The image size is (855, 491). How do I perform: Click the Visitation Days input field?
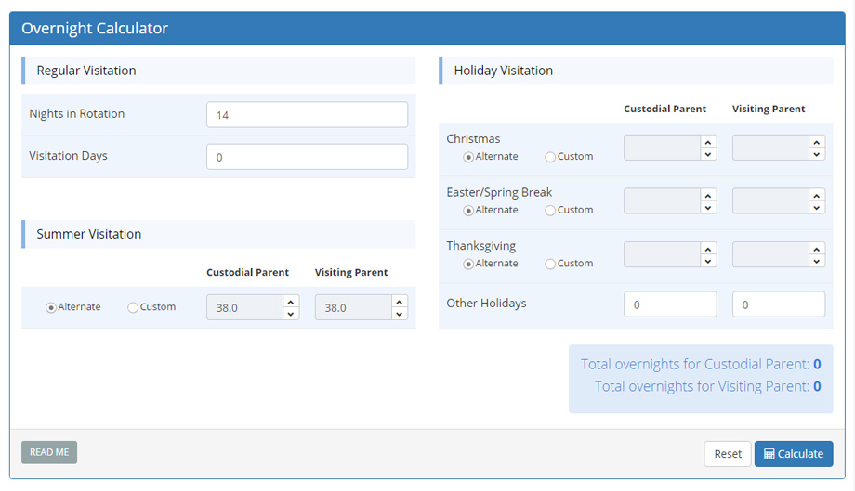tap(307, 157)
